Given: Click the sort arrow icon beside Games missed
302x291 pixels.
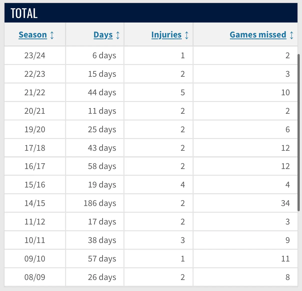Looking at the screenshot, I should click(x=291, y=35).
